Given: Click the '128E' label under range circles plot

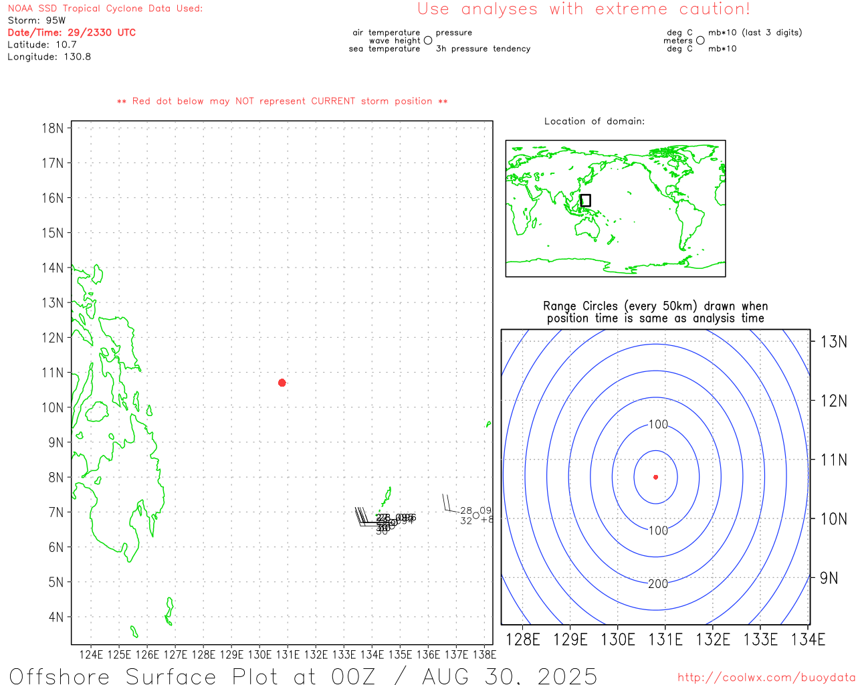Looking at the screenshot, I should 522,640.
